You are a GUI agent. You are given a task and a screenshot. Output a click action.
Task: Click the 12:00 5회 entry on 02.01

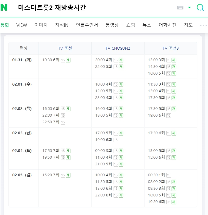click(104, 91)
